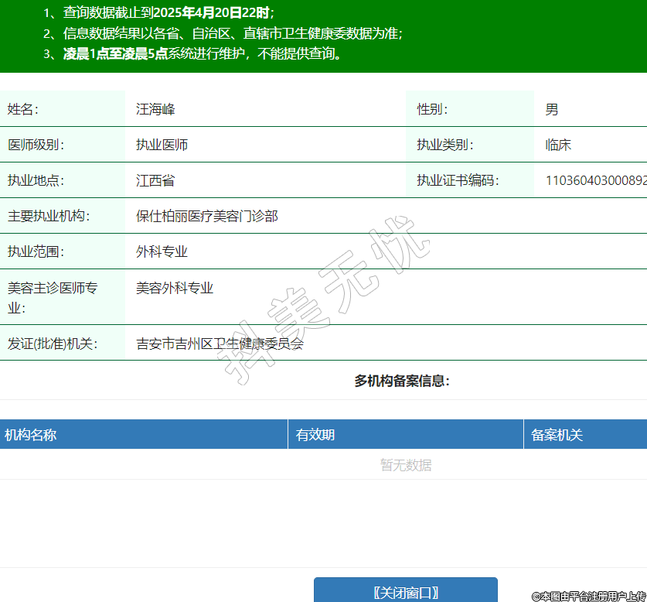Click the 关闭窗口 button

click(x=405, y=592)
